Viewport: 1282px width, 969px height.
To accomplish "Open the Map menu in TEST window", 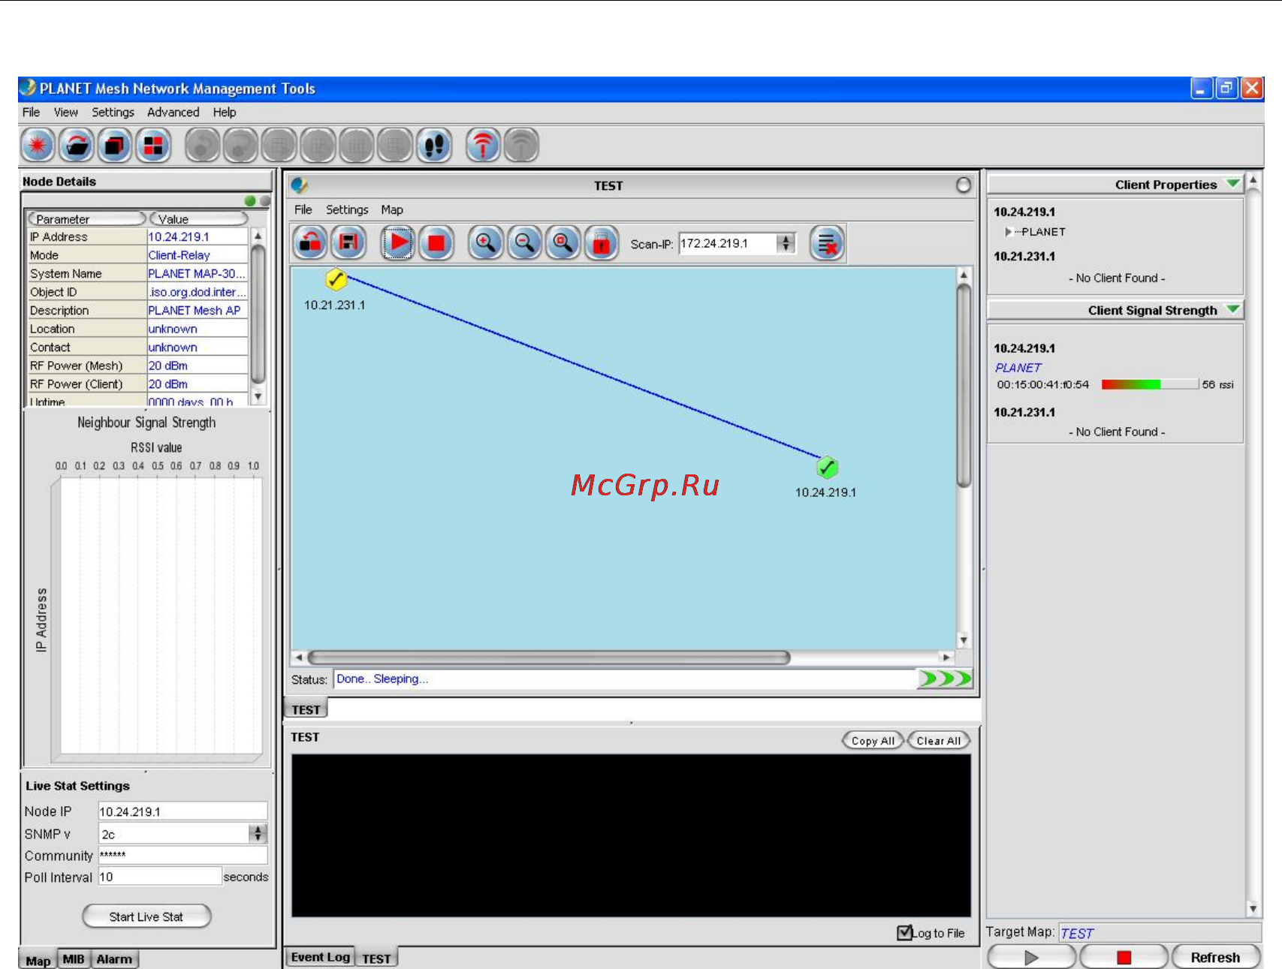I will (x=392, y=209).
